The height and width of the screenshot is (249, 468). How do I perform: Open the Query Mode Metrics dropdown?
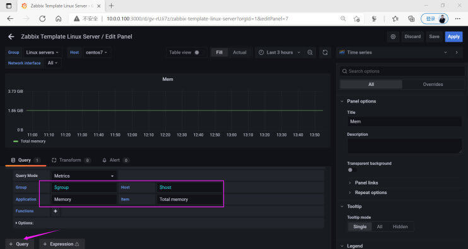pos(83,176)
